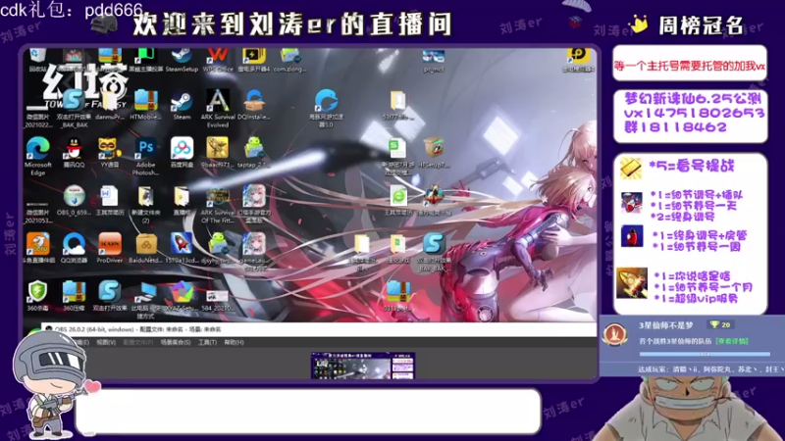This screenshot has width=785, height=441.
Task: Click the 查看详情 link in achievement panel
Action: pyautogui.click(x=731, y=341)
